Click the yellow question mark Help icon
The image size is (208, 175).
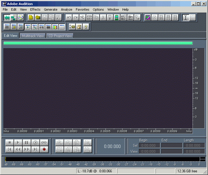coord(86,27)
